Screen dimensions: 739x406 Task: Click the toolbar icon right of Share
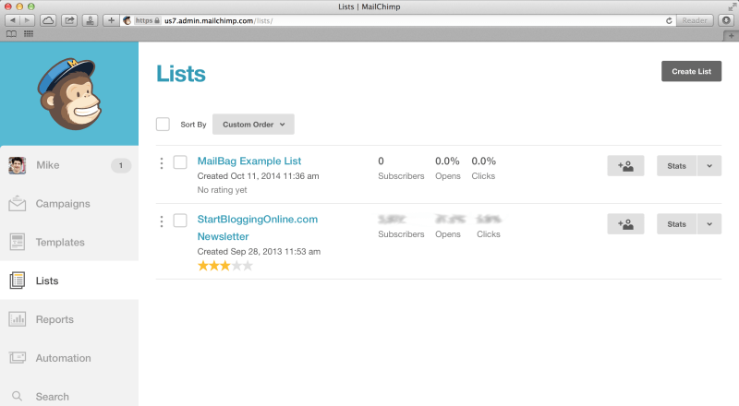tap(90, 20)
